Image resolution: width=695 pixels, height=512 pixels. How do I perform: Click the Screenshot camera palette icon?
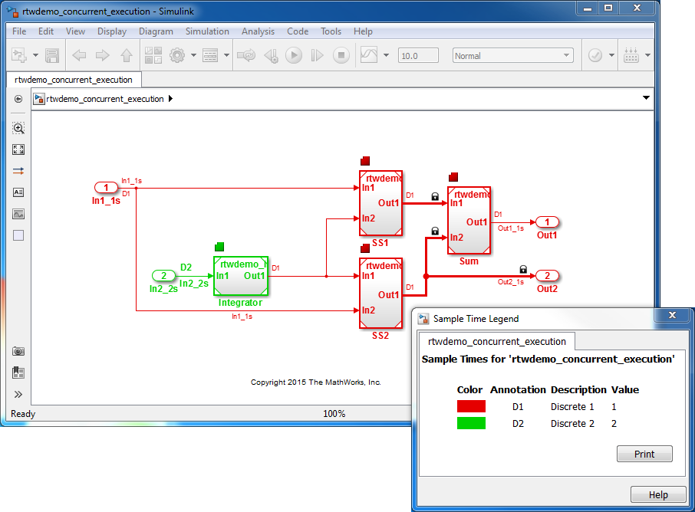coord(18,351)
